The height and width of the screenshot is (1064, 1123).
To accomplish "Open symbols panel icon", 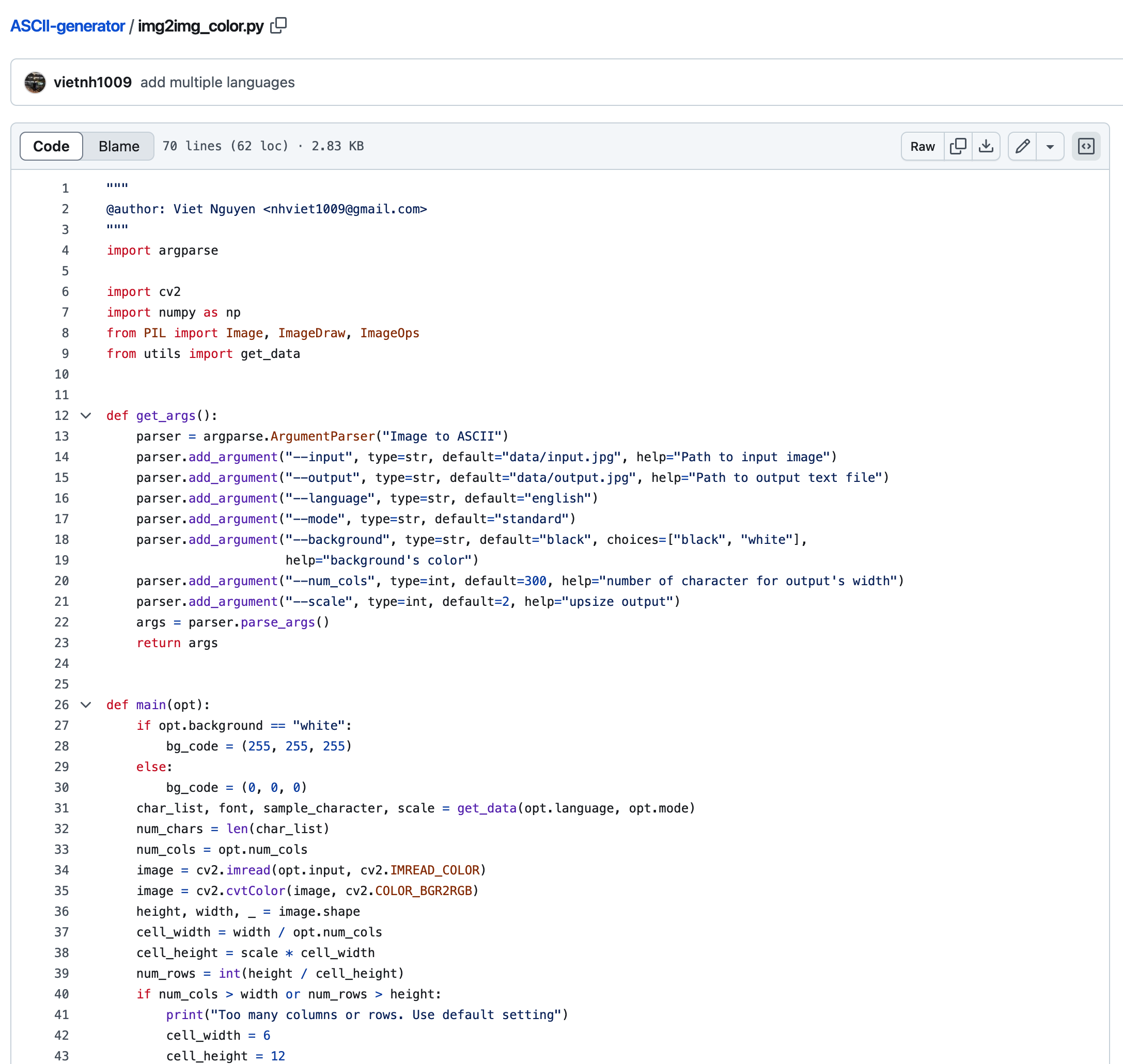I will [x=1086, y=146].
